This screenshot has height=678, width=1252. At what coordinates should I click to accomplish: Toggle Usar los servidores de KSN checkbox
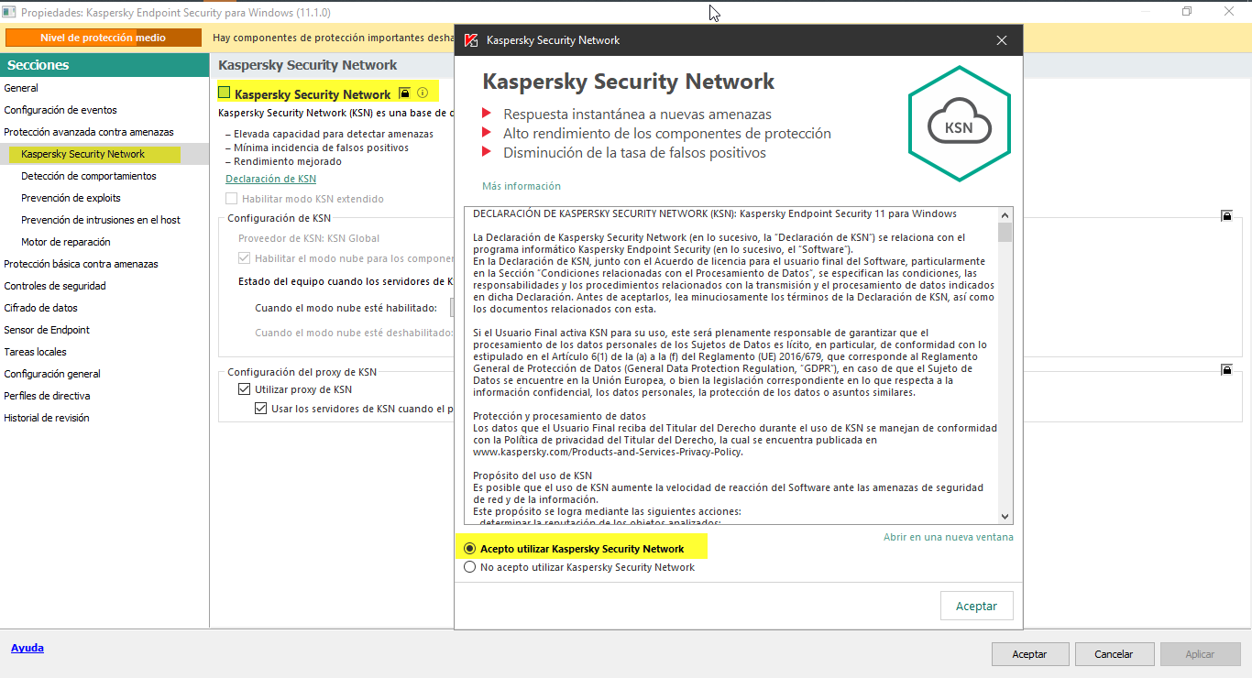[x=261, y=409]
